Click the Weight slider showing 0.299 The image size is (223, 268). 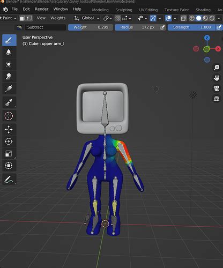coord(91,27)
